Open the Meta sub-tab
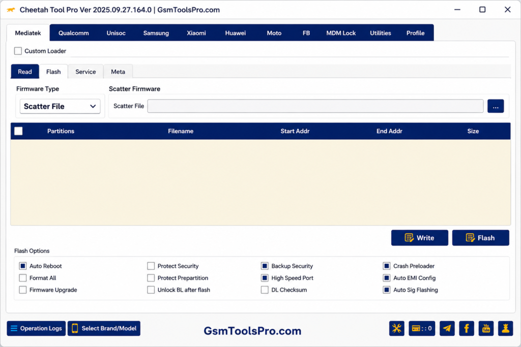Image resolution: width=521 pixels, height=347 pixels. [118, 72]
